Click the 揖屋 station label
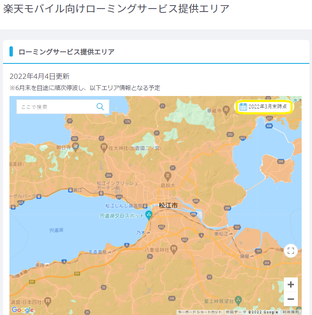The image size is (312, 315). tap(245, 256)
